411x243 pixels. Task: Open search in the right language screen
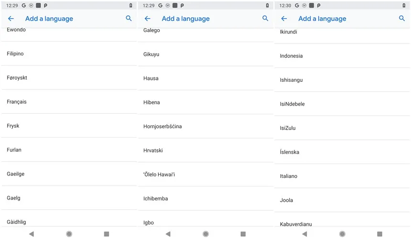pyautogui.click(x=402, y=18)
